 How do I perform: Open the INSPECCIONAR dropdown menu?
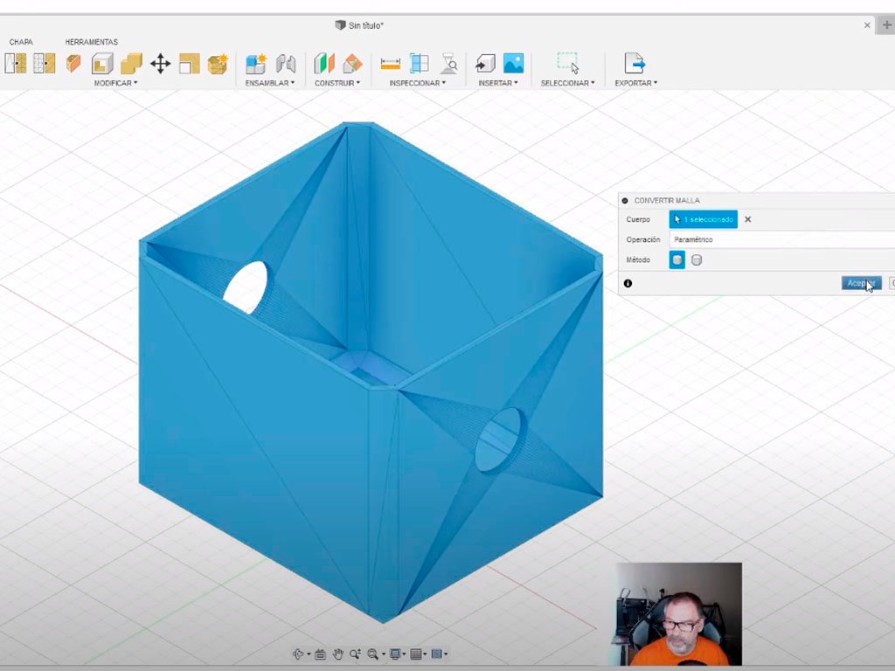pyautogui.click(x=417, y=83)
